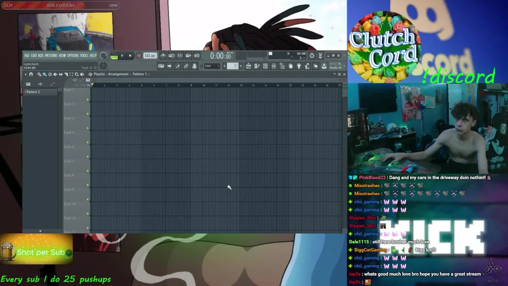Image resolution: width=508 pixels, height=286 pixels.
Task: Click the Stop button in transport
Action: point(130,56)
